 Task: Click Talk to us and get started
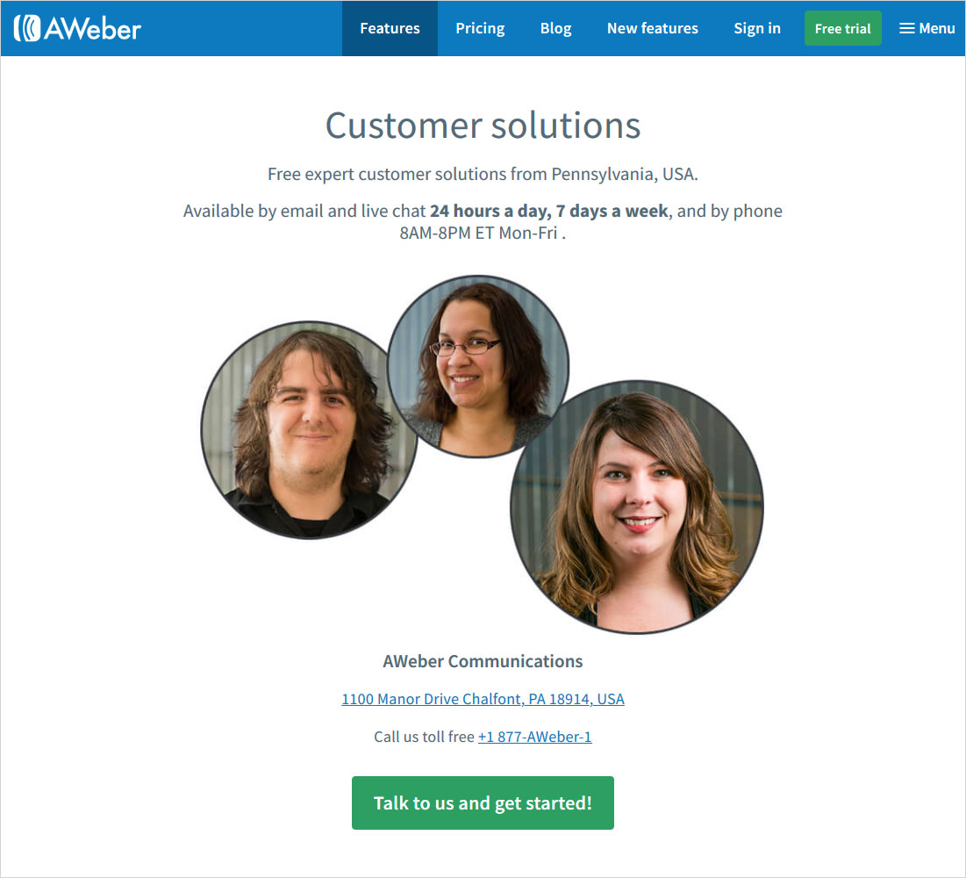tap(483, 802)
